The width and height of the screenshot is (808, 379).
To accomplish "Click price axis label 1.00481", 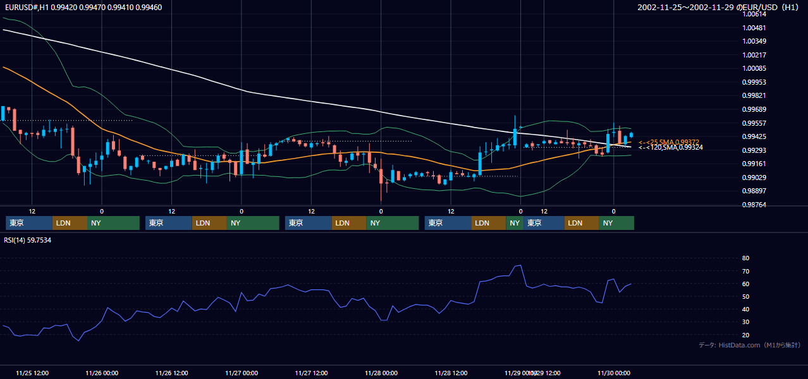I will (x=754, y=28).
